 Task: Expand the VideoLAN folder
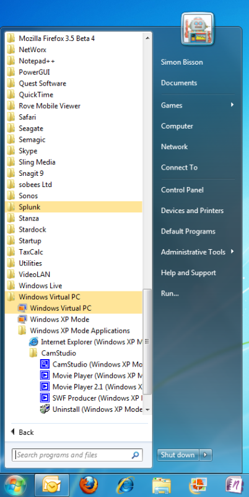pyautogui.click(x=74, y=275)
